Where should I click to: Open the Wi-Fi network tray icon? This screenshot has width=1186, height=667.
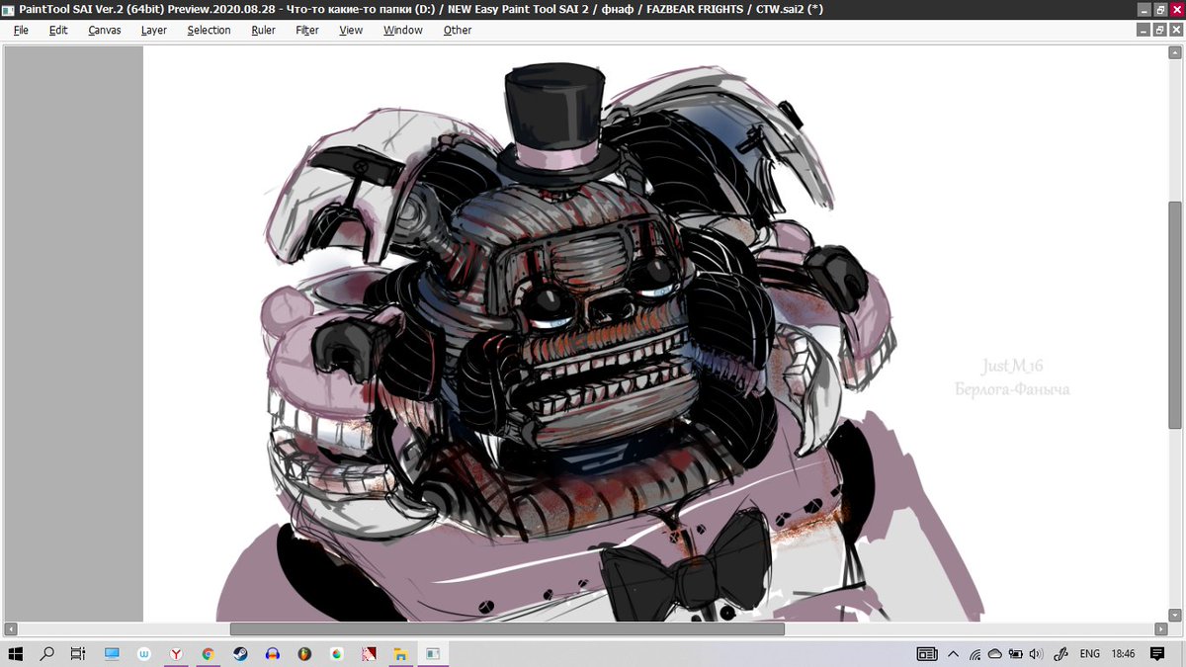(x=975, y=653)
